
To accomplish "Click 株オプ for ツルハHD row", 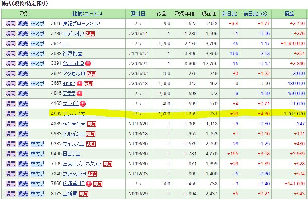I will (x=37, y=63).
